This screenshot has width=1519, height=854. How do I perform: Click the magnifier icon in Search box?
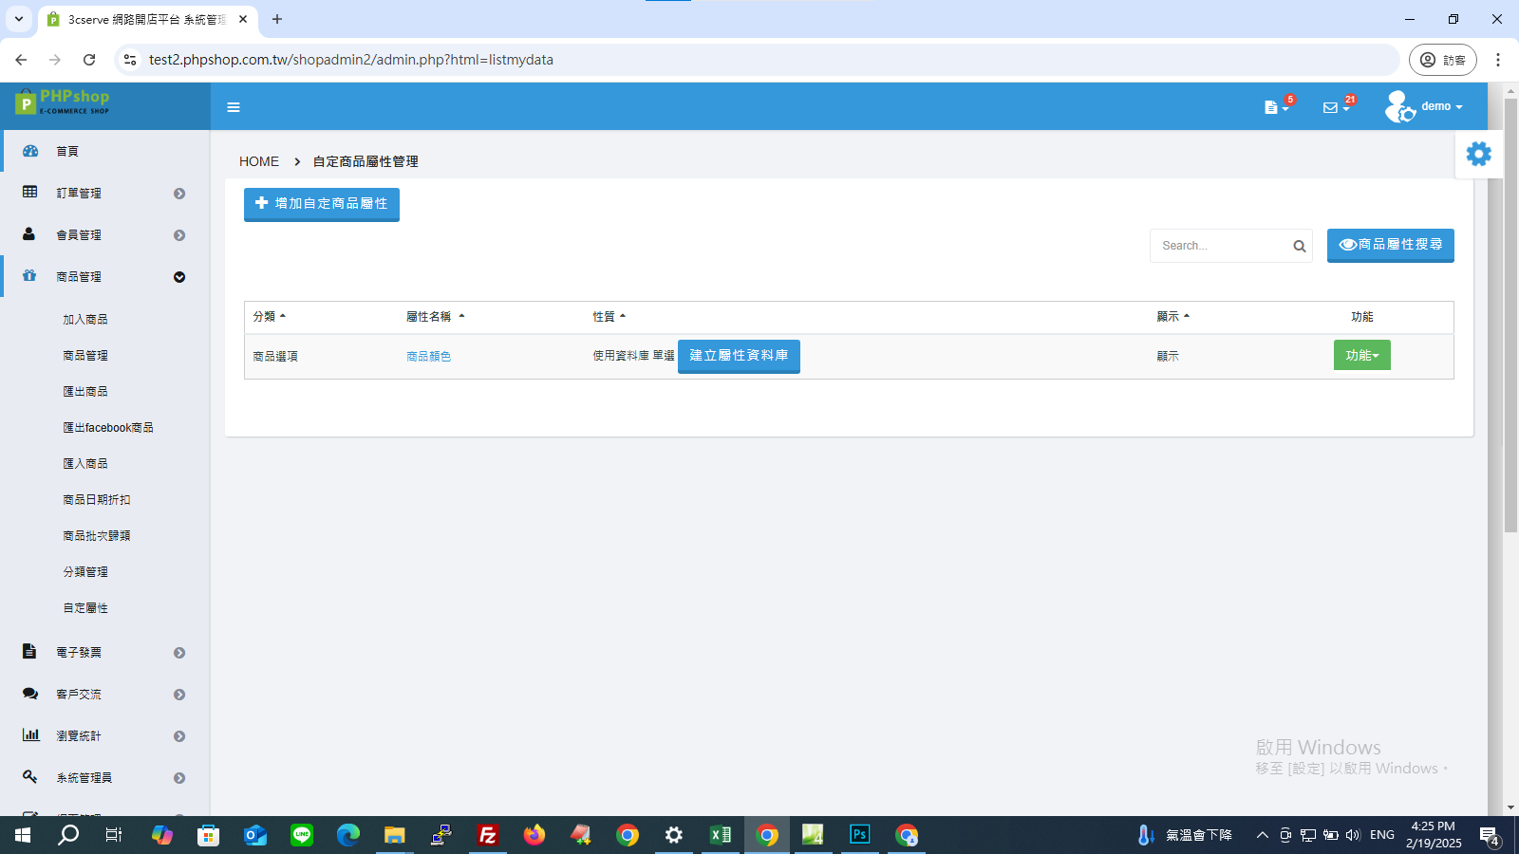tap(1299, 247)
